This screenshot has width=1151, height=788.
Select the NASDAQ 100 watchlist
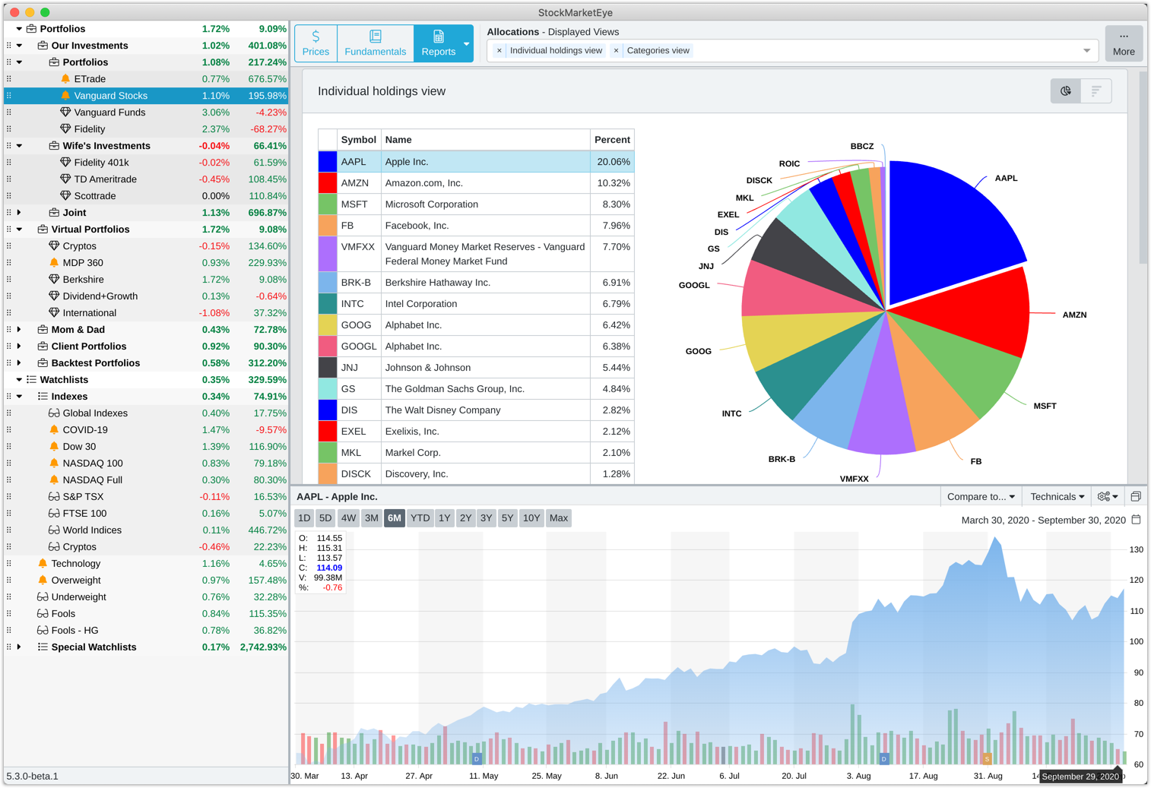146,464
